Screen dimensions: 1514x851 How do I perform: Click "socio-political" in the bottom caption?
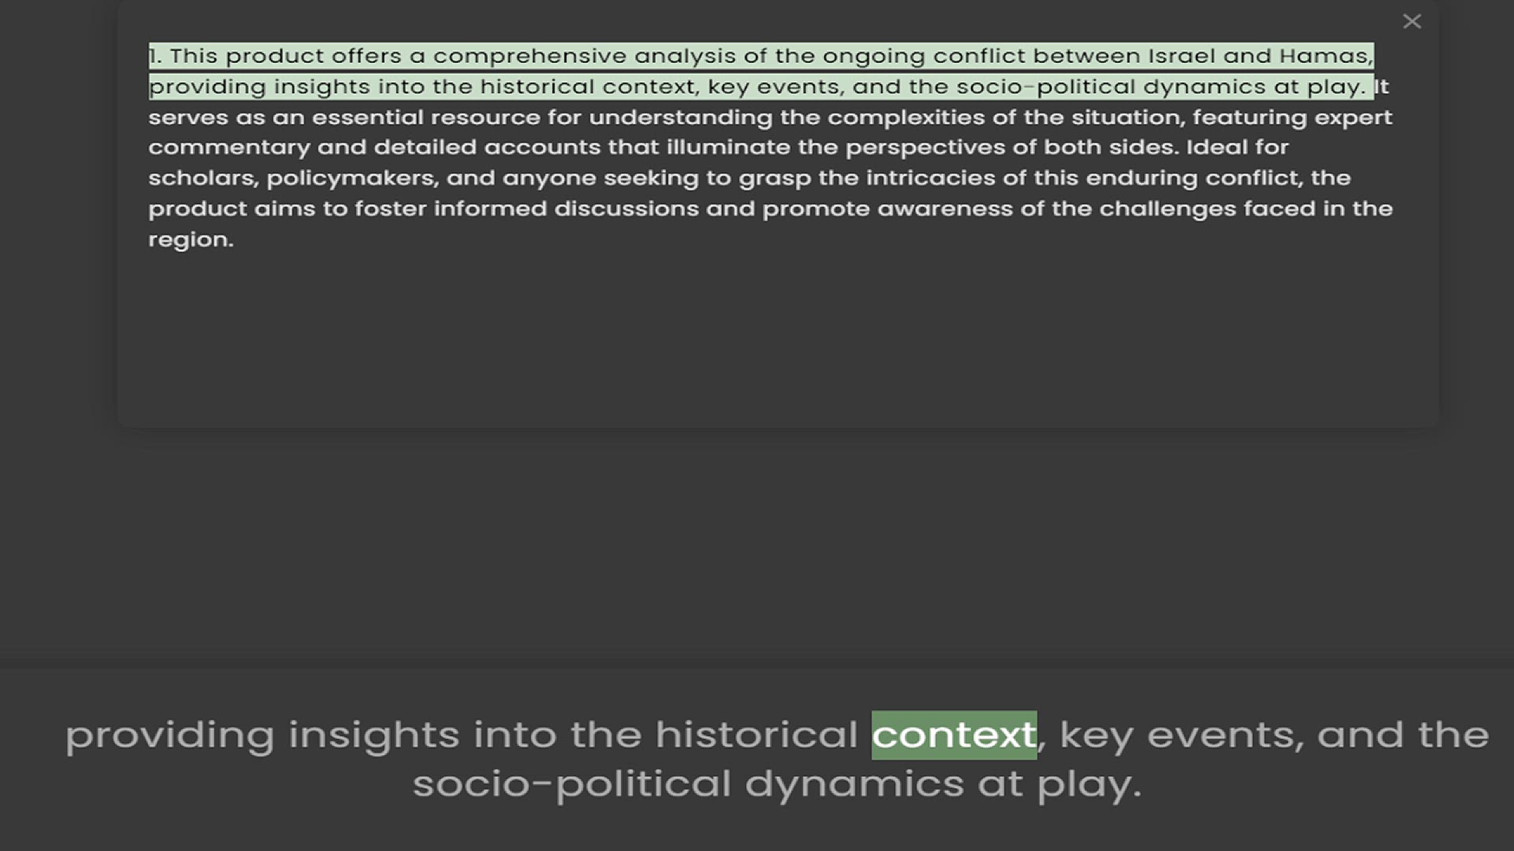point(572,784)
